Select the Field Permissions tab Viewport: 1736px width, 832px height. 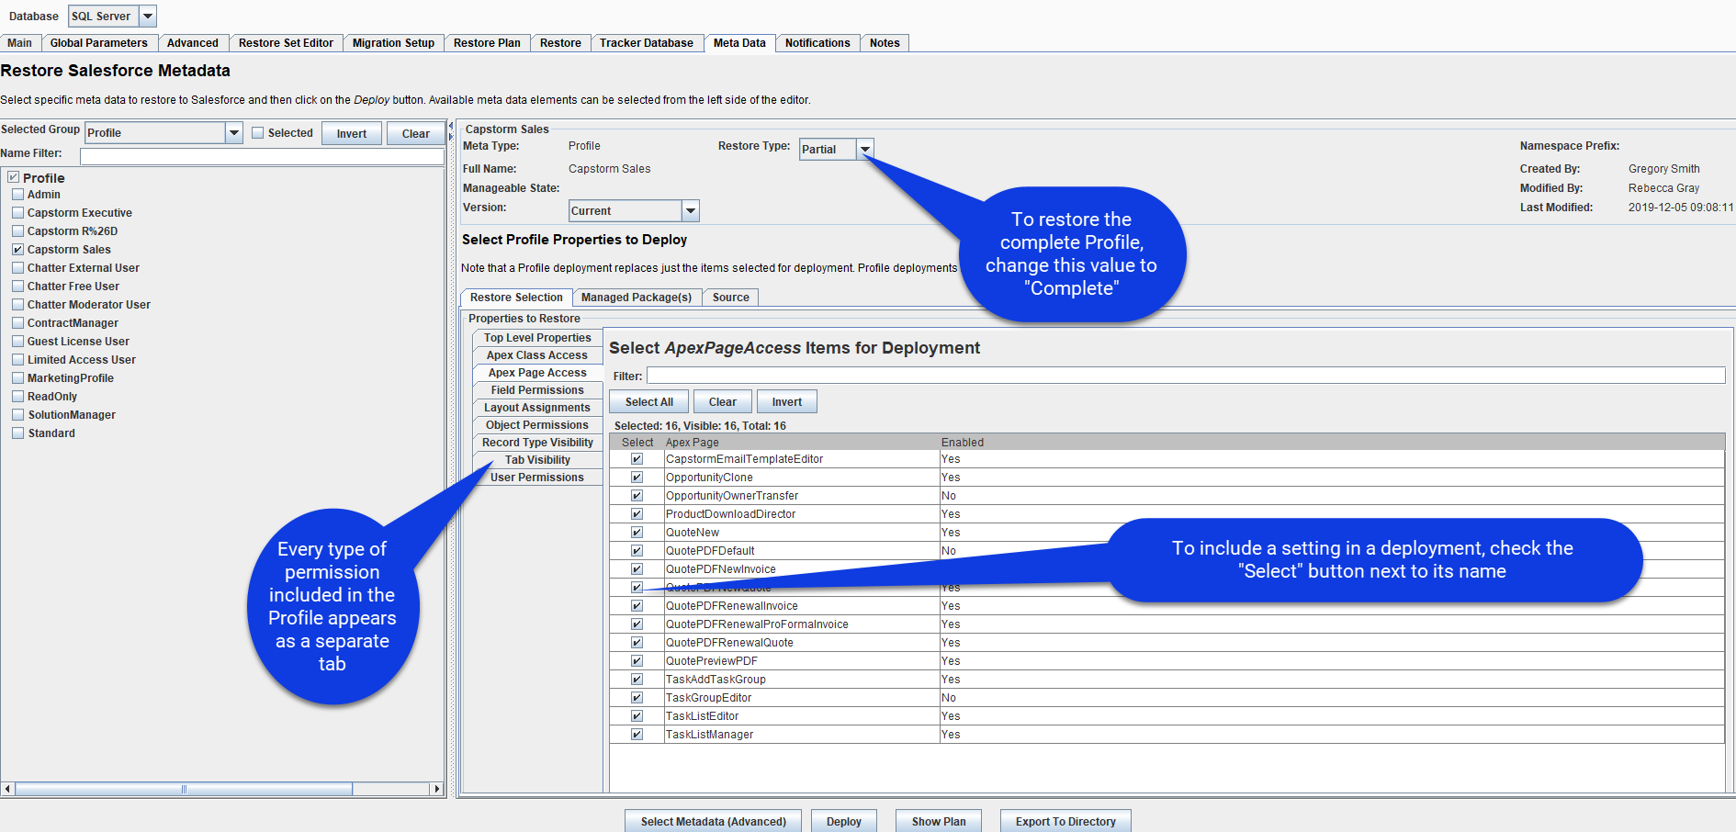click(x=537, y=390)
